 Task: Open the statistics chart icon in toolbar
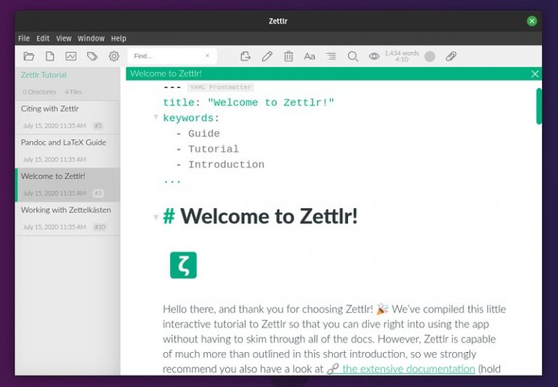pos(71,56)
